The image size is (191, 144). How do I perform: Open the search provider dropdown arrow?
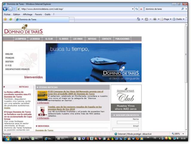186,9
